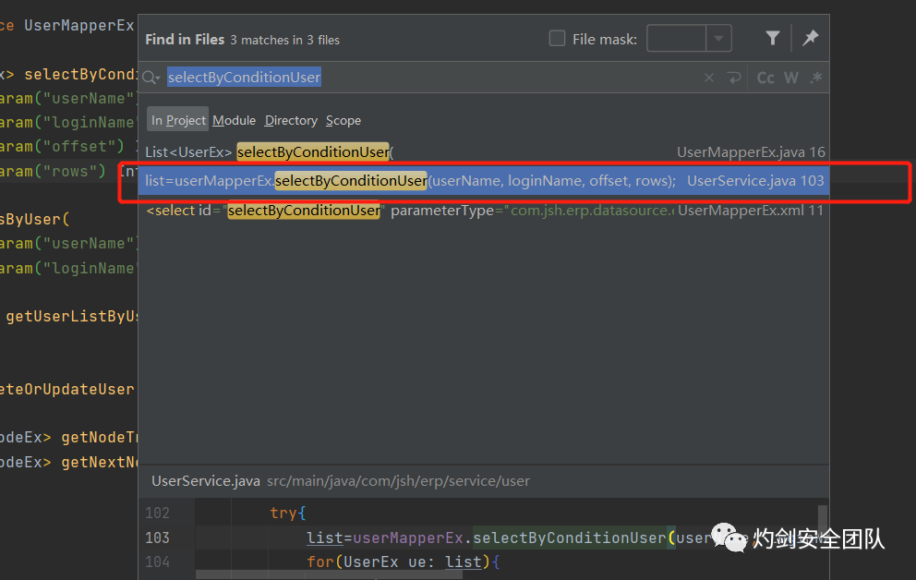This screenshot has width=916, height=580.
Task: Click "3 matches in 3 files" summary text
Action: (284, 40)
